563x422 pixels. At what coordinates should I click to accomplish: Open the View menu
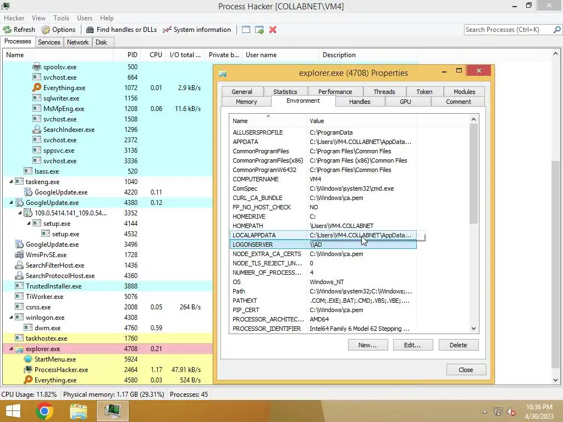coord(38,18)
